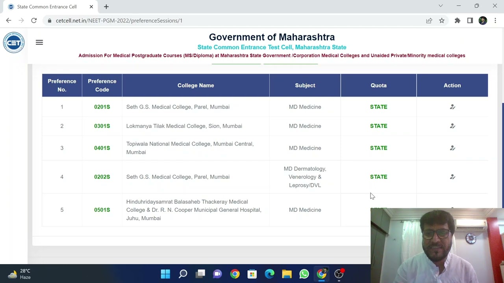504x283 pixels.
Task: Go back to previous browser page
Action: pos(9,20)
